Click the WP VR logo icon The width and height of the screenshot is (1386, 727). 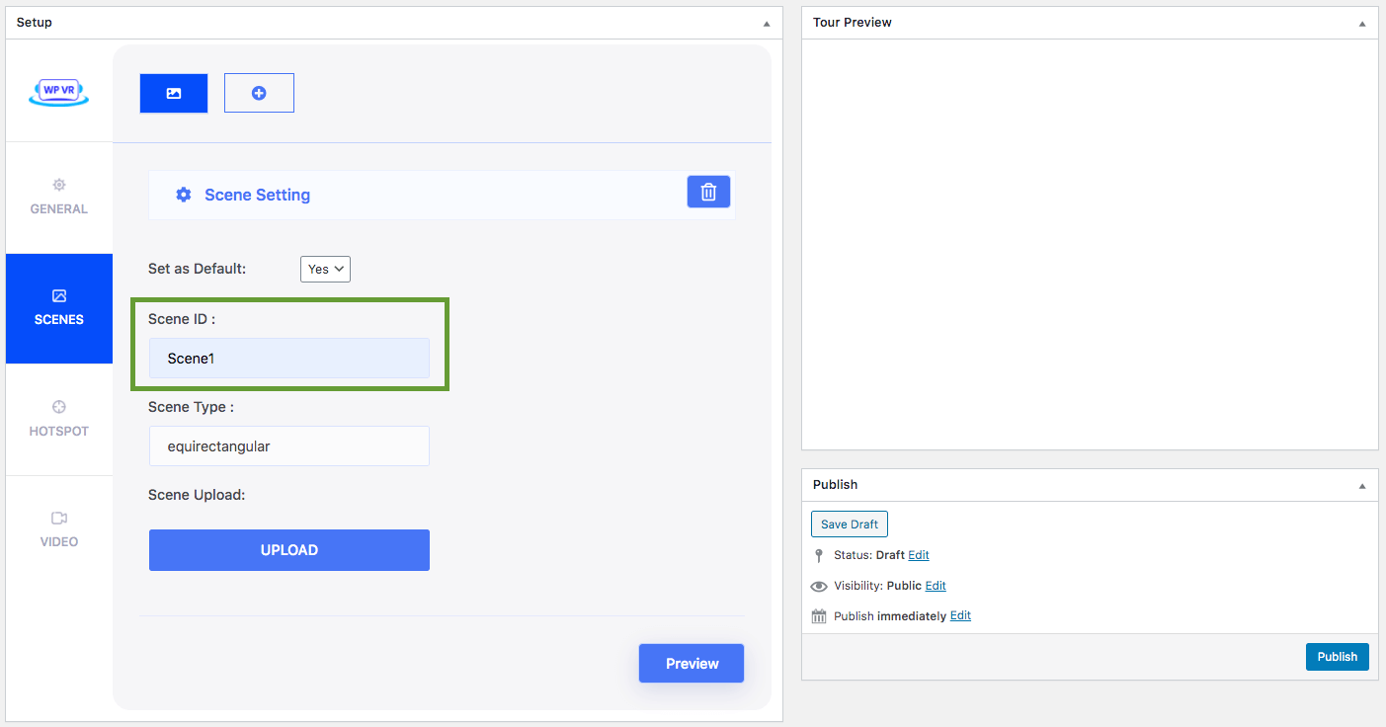click(x=59, y=92)
